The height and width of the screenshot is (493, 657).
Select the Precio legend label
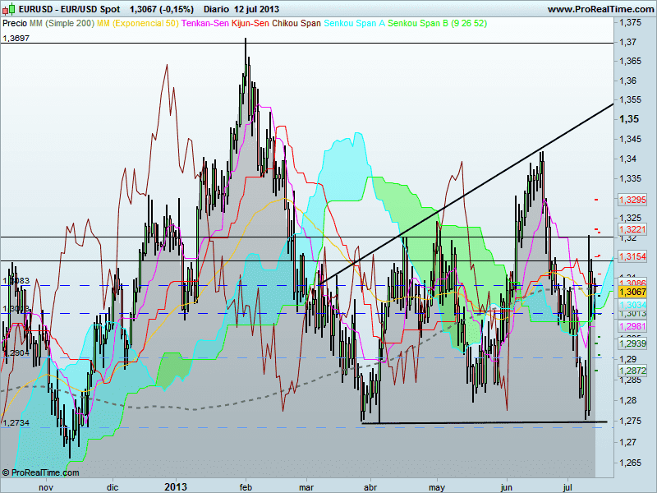click(15, 24)
